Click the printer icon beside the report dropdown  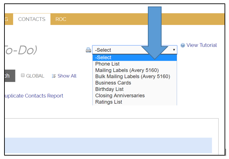88,50
